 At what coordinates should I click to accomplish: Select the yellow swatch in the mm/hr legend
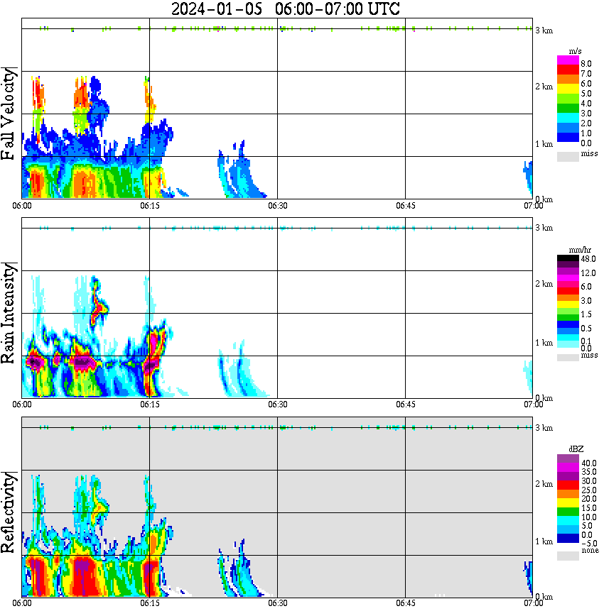coord(568,304)
